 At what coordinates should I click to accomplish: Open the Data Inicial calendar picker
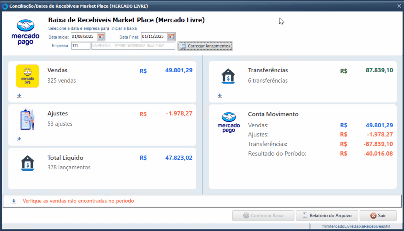[x=101, y=37]
